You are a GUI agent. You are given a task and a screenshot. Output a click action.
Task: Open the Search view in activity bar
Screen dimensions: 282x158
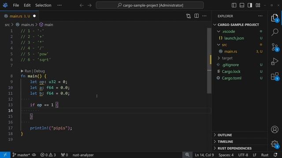pos(275,32)
